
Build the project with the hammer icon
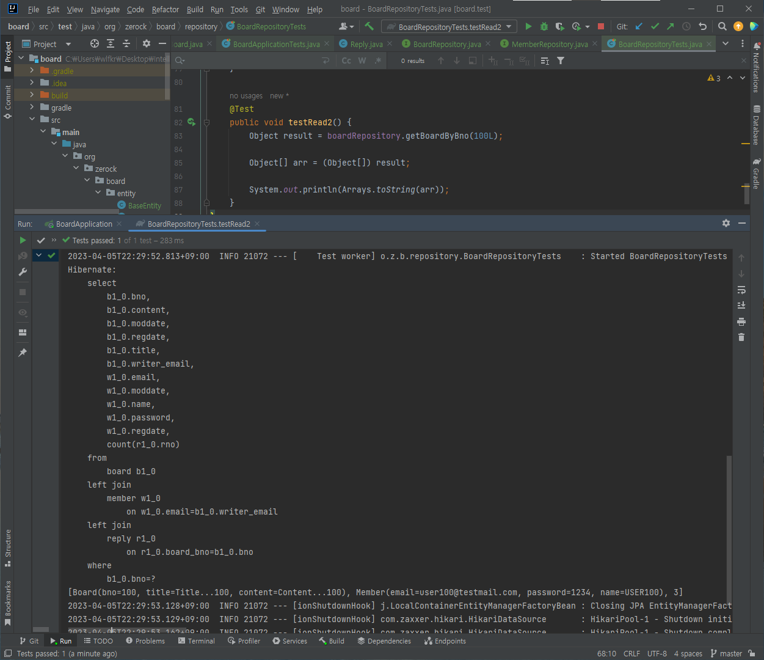tap(369, 26)
